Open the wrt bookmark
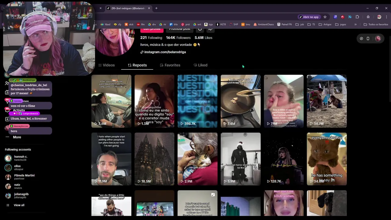Screen dimensions: 391x220 pos(197,24)
